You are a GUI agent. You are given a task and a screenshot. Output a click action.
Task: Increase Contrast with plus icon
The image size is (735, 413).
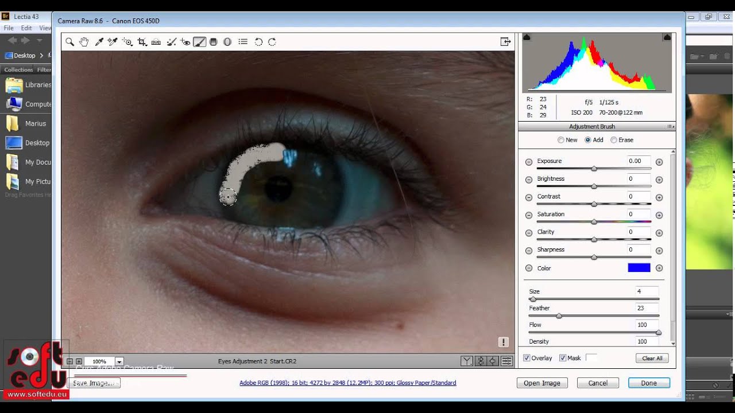(659, 198)
